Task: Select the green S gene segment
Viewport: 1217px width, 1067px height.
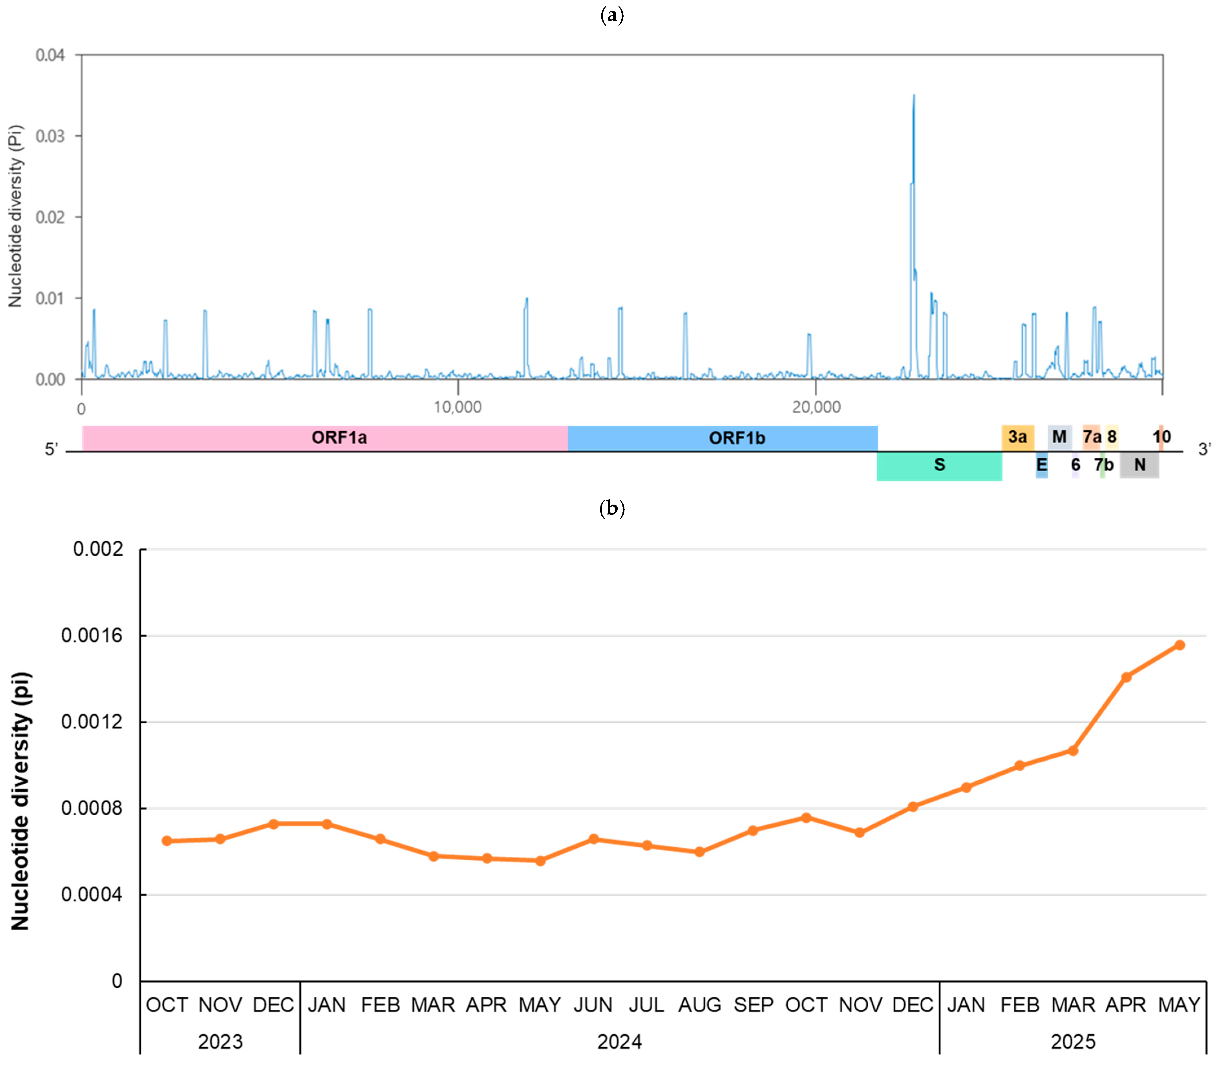Action: coord(939,466)
